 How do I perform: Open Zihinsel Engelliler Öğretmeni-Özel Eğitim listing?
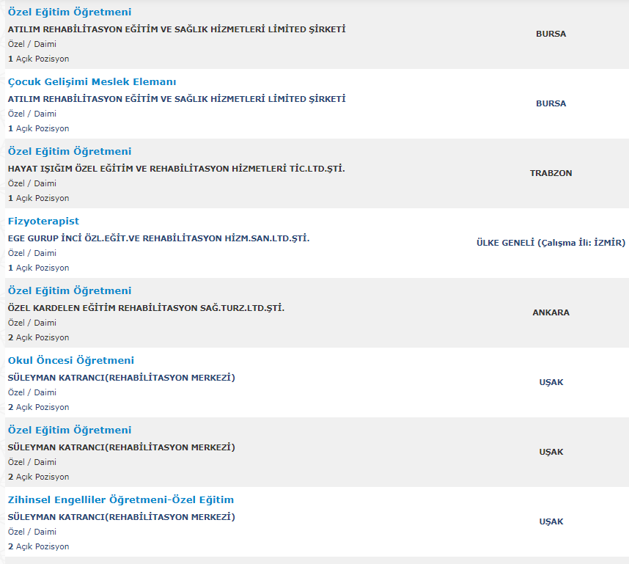pyautogui.click(x=120, y=500)
